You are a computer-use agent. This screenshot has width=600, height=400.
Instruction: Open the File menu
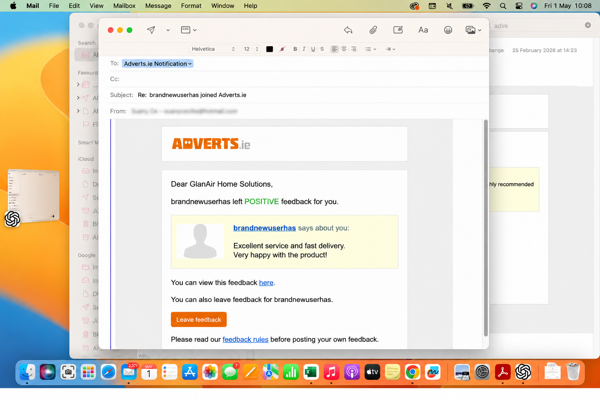tap(54, 6)
